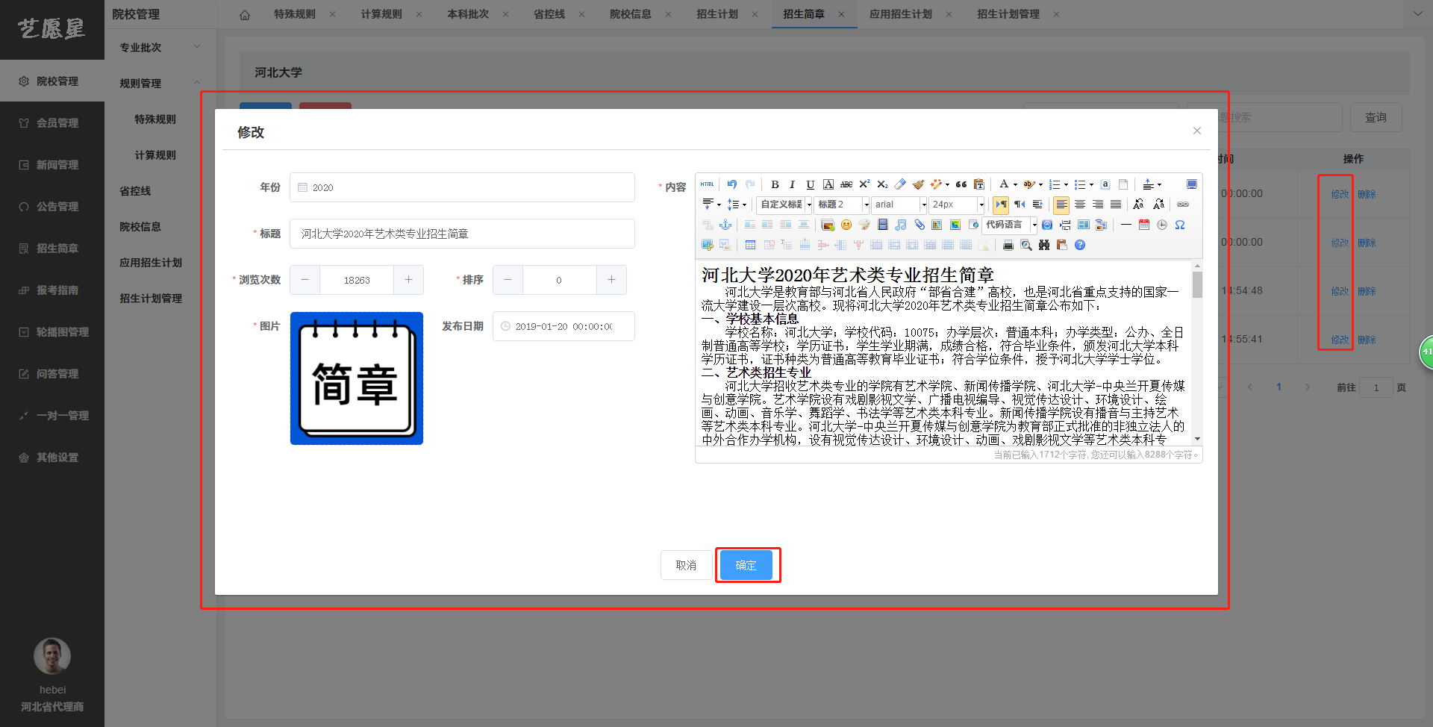This screenshot has width=1433, height=727.
Task: Toggle HTML source view in editor
Action: pyautogui.click(x=707, y=184)
